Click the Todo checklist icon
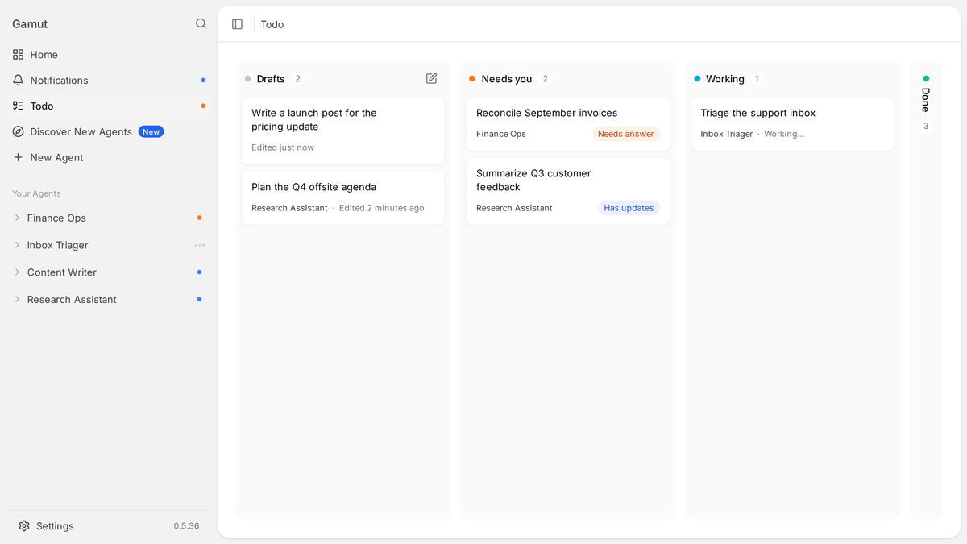967x544 pixels. pos(18,106)
